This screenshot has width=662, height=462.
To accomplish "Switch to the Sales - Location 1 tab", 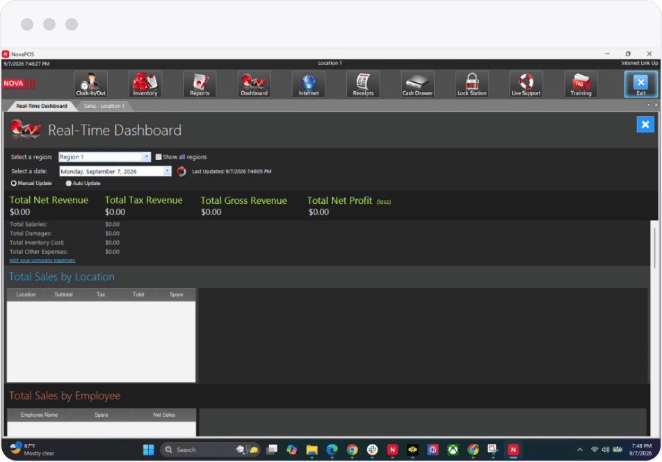I will [104, 106].
